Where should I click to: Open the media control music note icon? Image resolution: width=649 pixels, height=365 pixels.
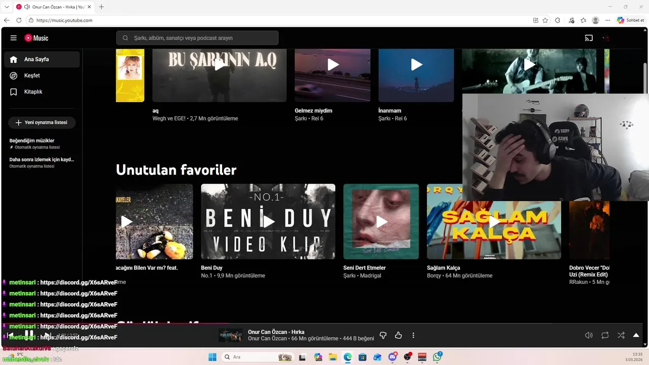point(571,20)
